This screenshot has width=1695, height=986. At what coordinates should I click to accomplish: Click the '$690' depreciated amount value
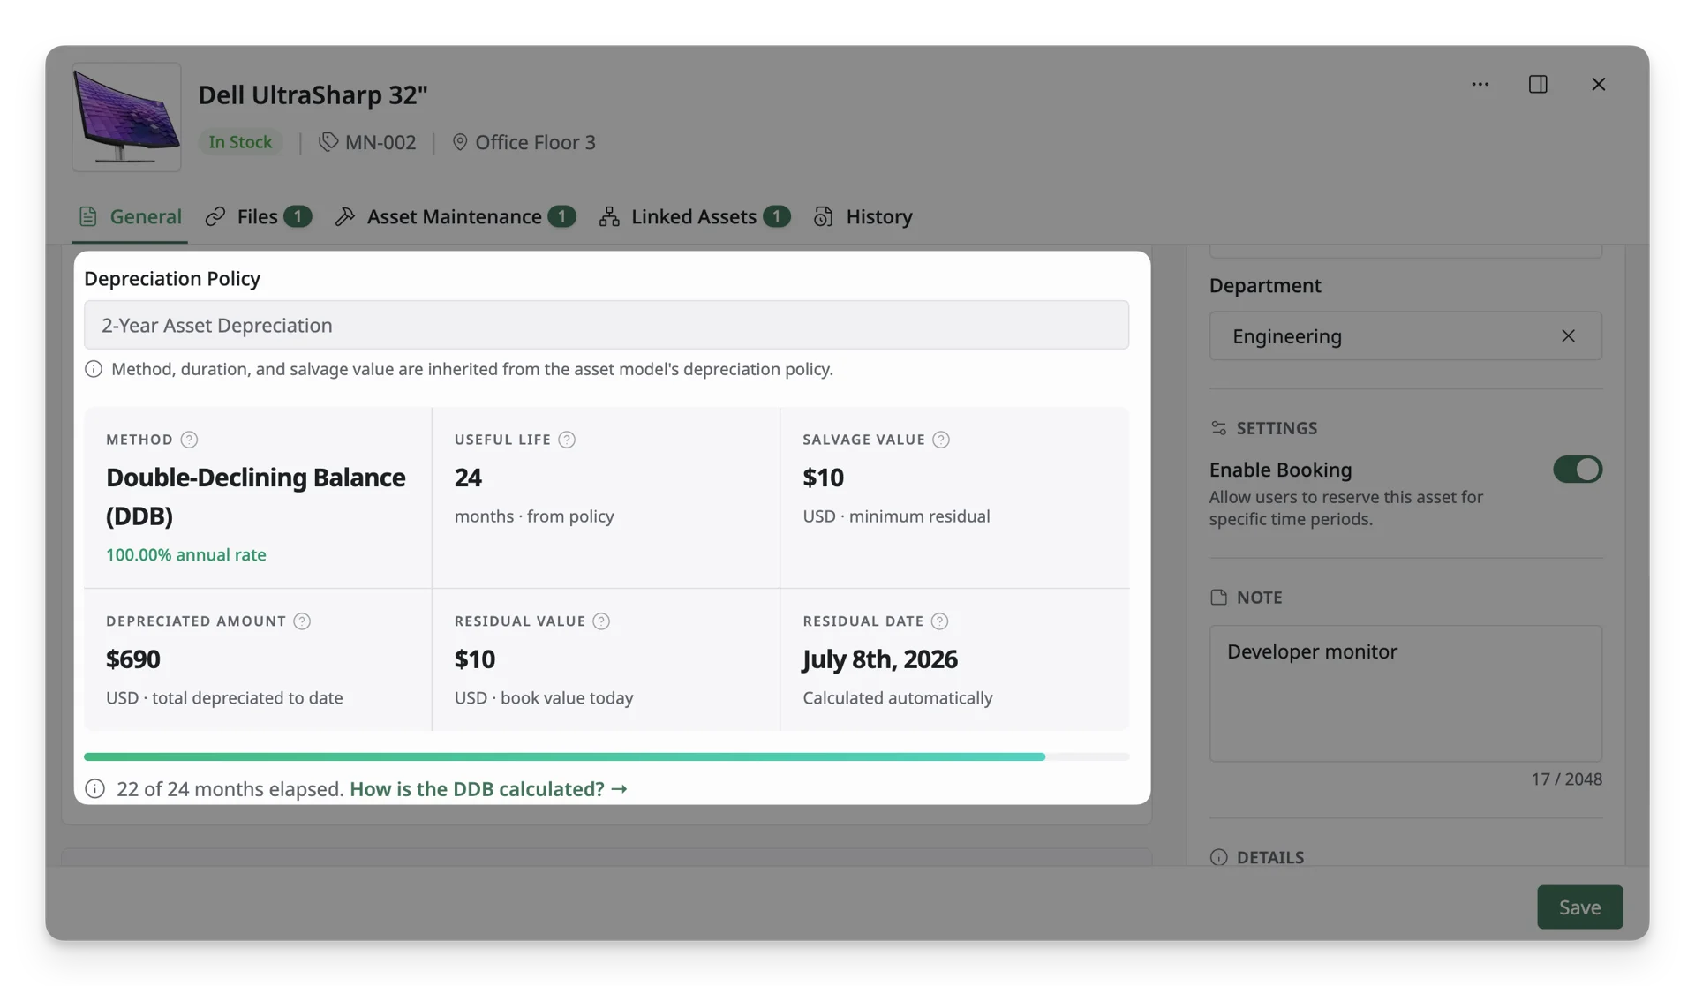pyautogui.click(x=133, y=659)
